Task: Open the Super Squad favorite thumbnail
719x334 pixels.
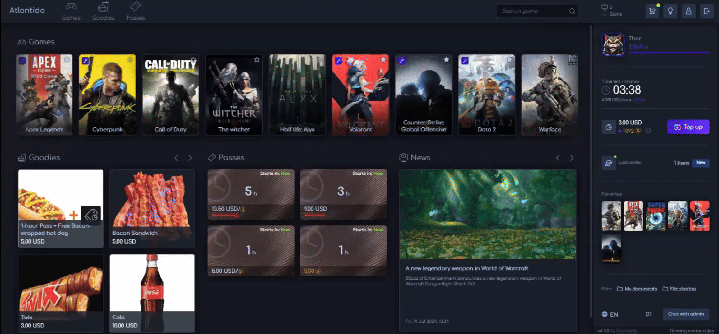Action: (x=656, y=216)
